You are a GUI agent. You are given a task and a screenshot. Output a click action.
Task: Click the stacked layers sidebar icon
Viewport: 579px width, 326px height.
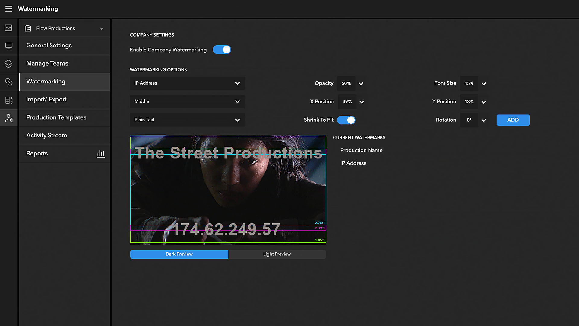pos(9,64)
